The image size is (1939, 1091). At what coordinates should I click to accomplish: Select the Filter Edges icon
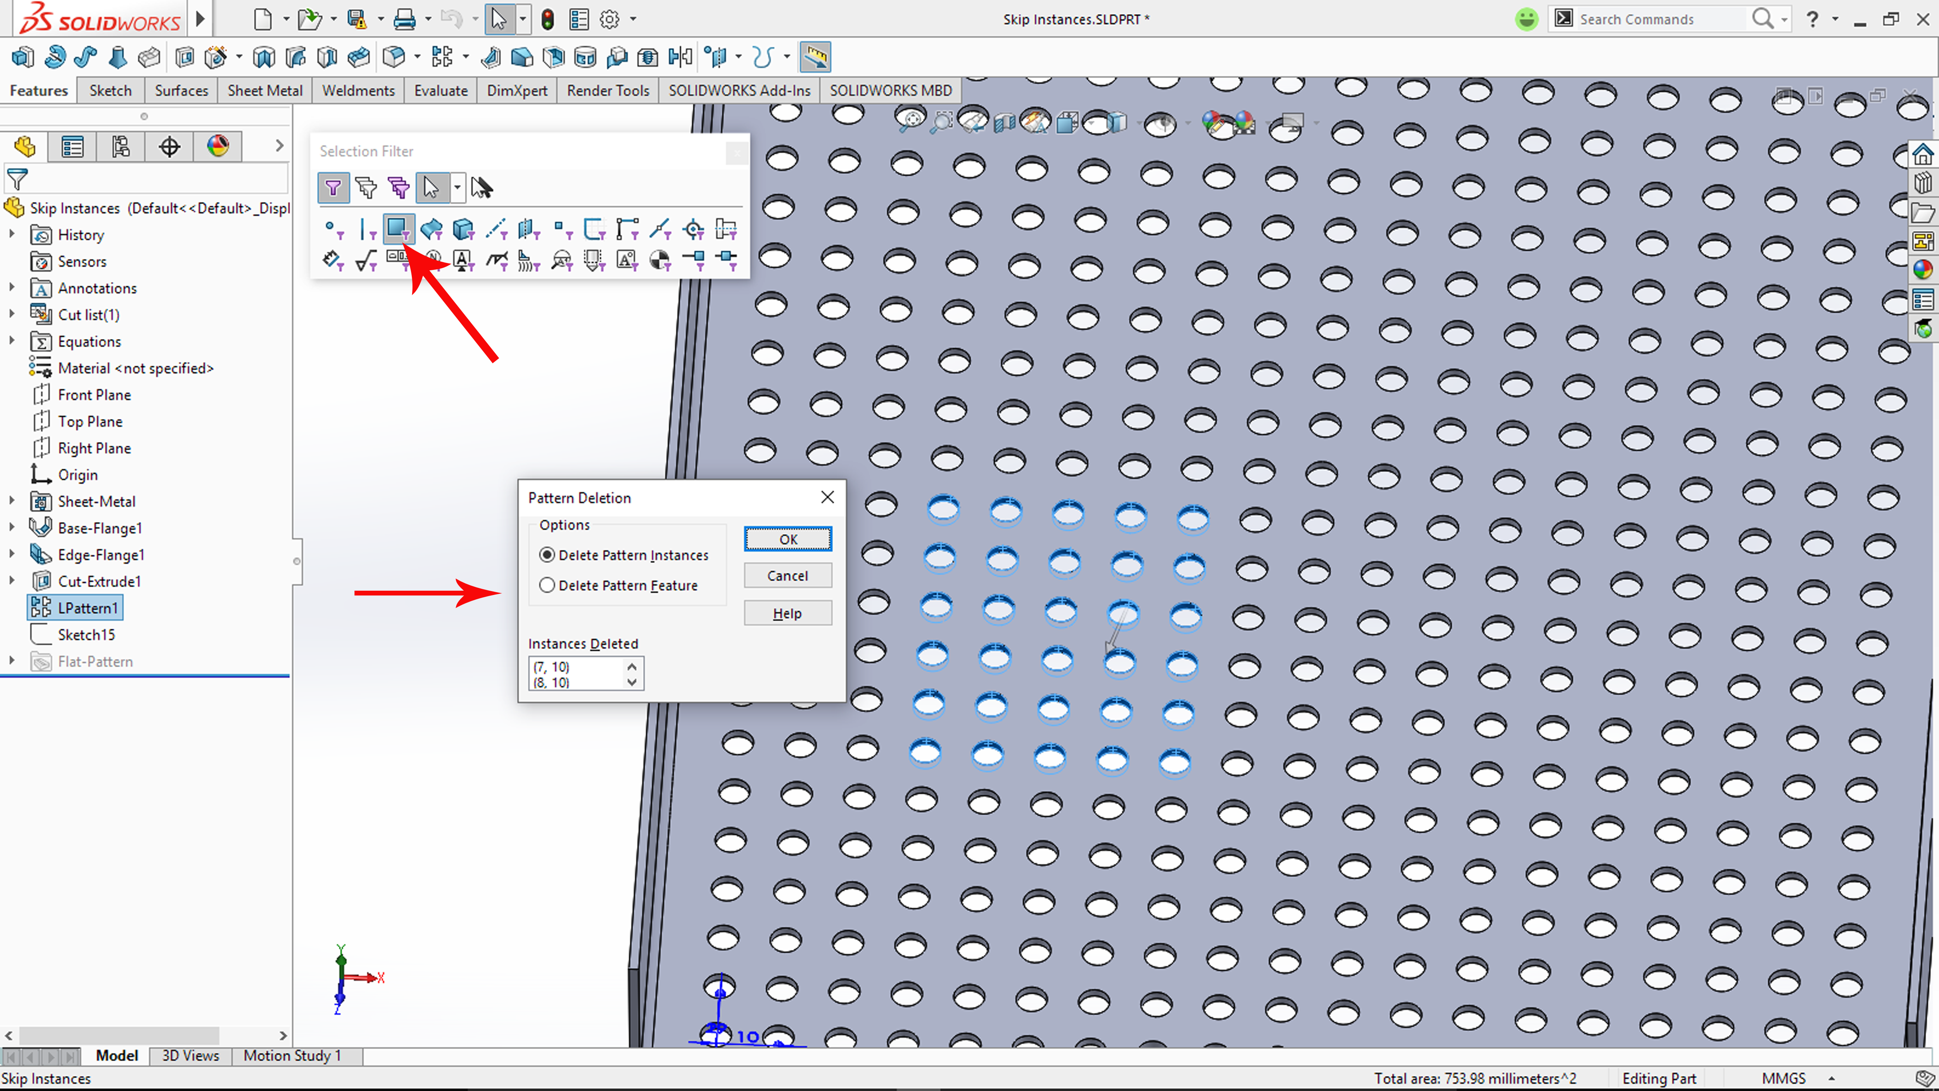(x=365, y=228)
